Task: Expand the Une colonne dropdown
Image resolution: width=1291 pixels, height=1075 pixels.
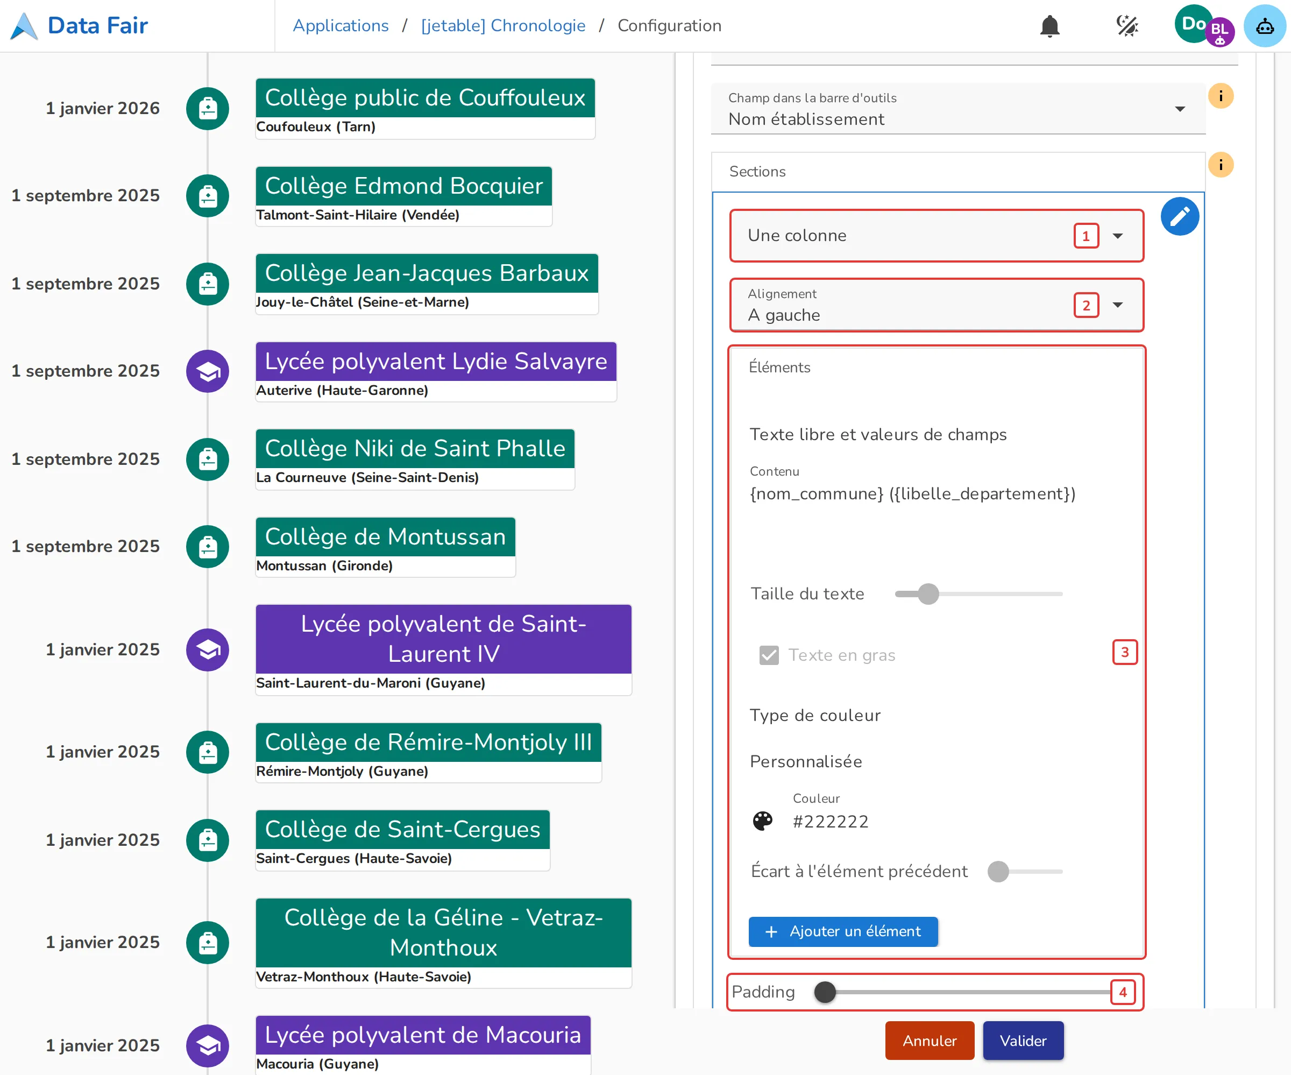Action: pyautogui.click(x=937, y=236)
